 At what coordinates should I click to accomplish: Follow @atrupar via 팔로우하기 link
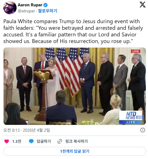pyautogui.click(x=48, y=11)
